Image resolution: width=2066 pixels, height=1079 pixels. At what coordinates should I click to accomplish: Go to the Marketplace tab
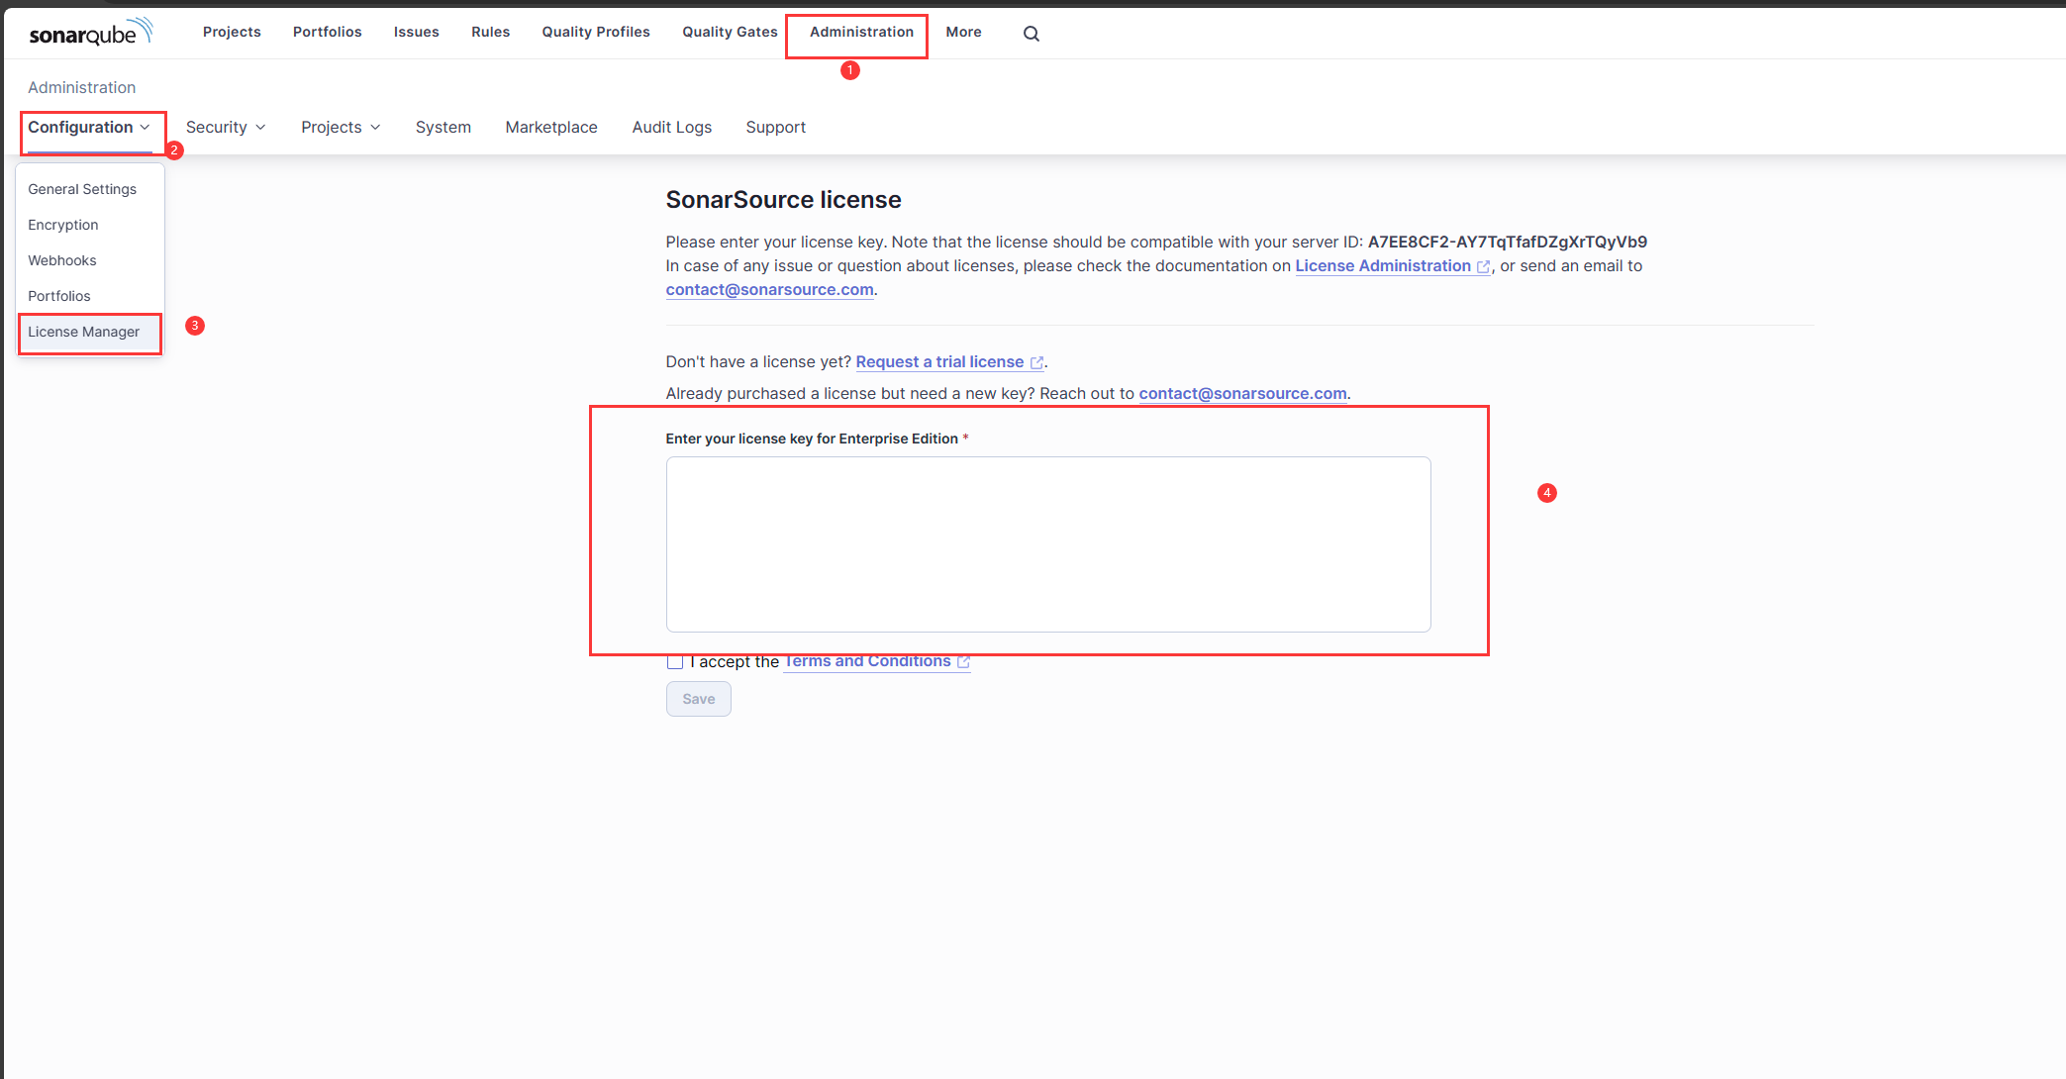(x=551, y=127)
